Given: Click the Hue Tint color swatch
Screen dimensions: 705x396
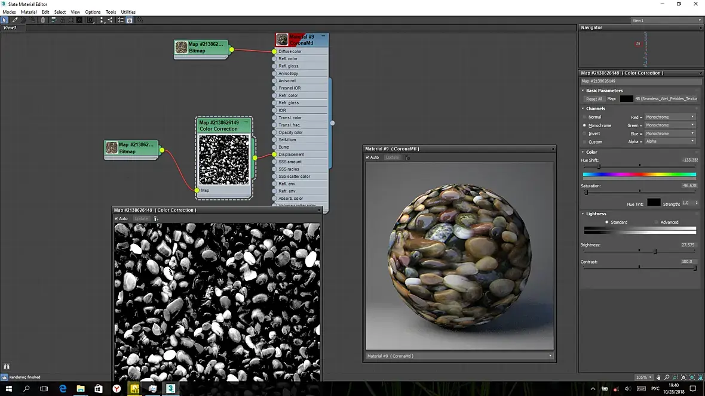Looking at the screenshot, I should (654, 203).
